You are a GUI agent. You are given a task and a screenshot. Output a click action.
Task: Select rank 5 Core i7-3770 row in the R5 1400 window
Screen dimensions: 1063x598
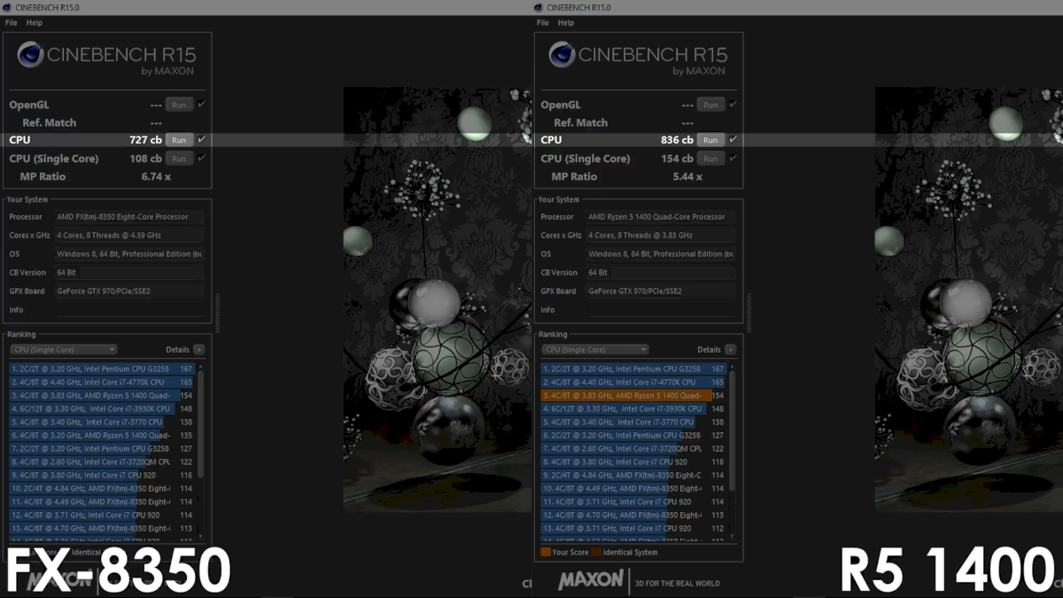click(x=632, y=422)
